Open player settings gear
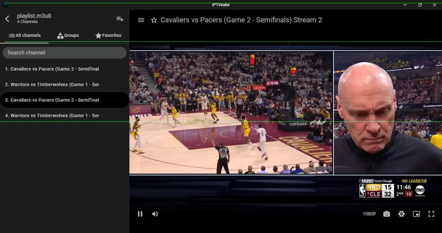 401,214
